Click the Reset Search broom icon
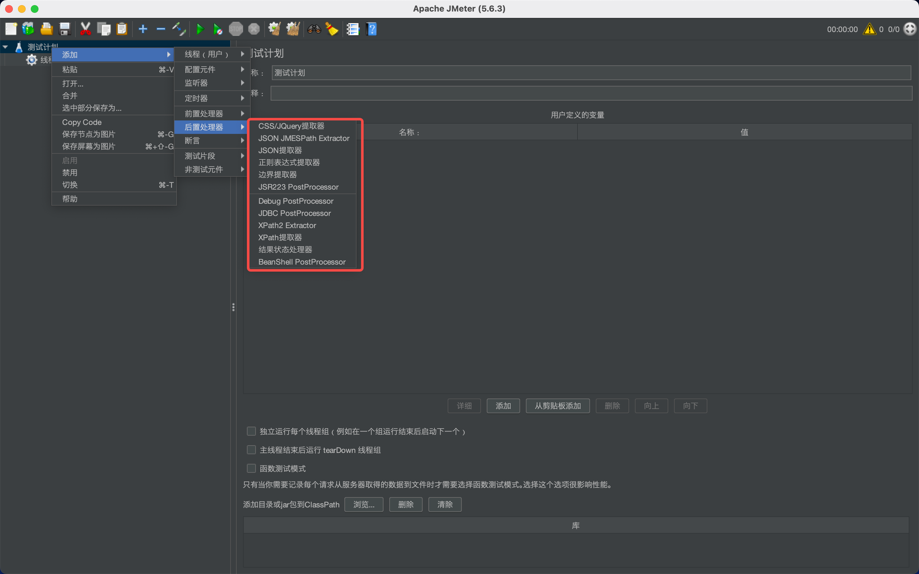Screen dimensions: 919x574 click(332, 29)
